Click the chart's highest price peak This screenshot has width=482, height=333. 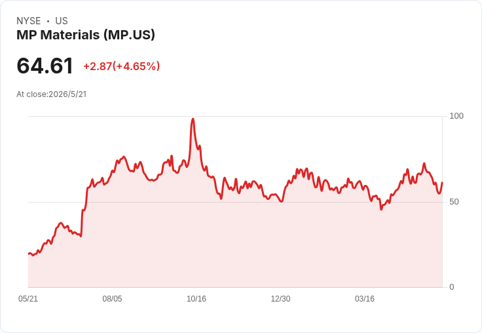click(193, 119)
